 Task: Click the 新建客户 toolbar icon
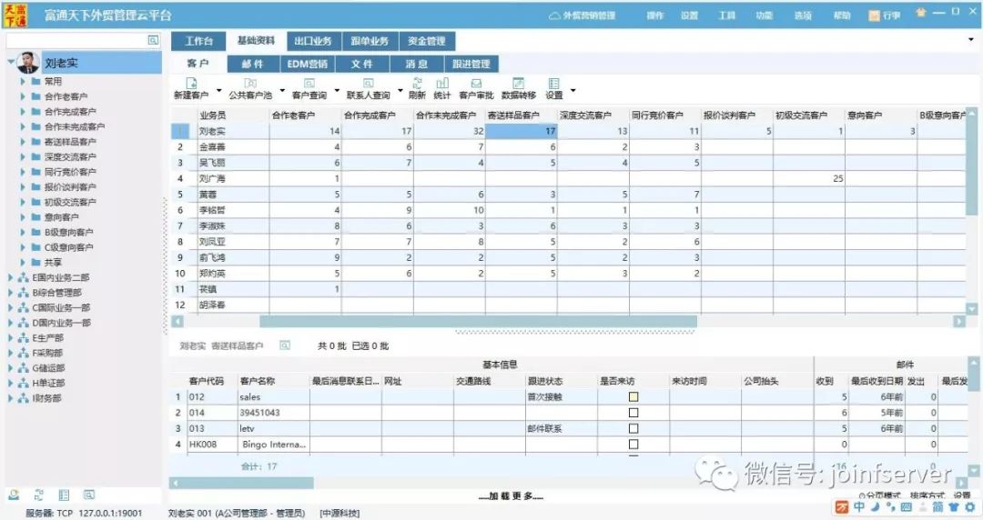tap(192, 84)
